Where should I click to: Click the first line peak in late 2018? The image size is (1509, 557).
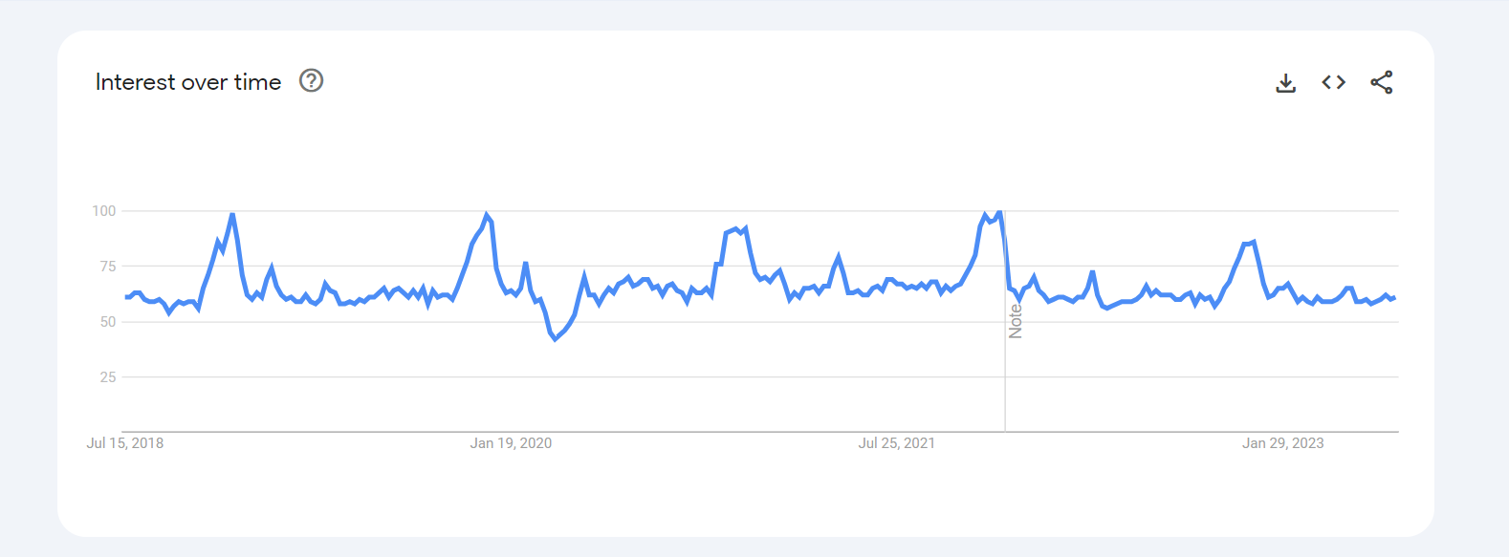tap(232, 215)
